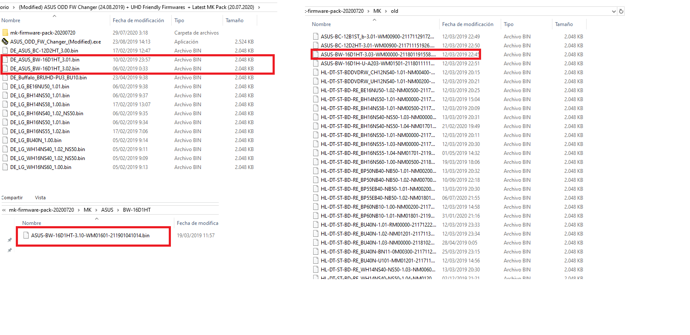Expand chevron after -firmware-pack-20200720 in old folder breadcrumb
The width and height of the screenshot is (690, 335).
tap(369, 11)
